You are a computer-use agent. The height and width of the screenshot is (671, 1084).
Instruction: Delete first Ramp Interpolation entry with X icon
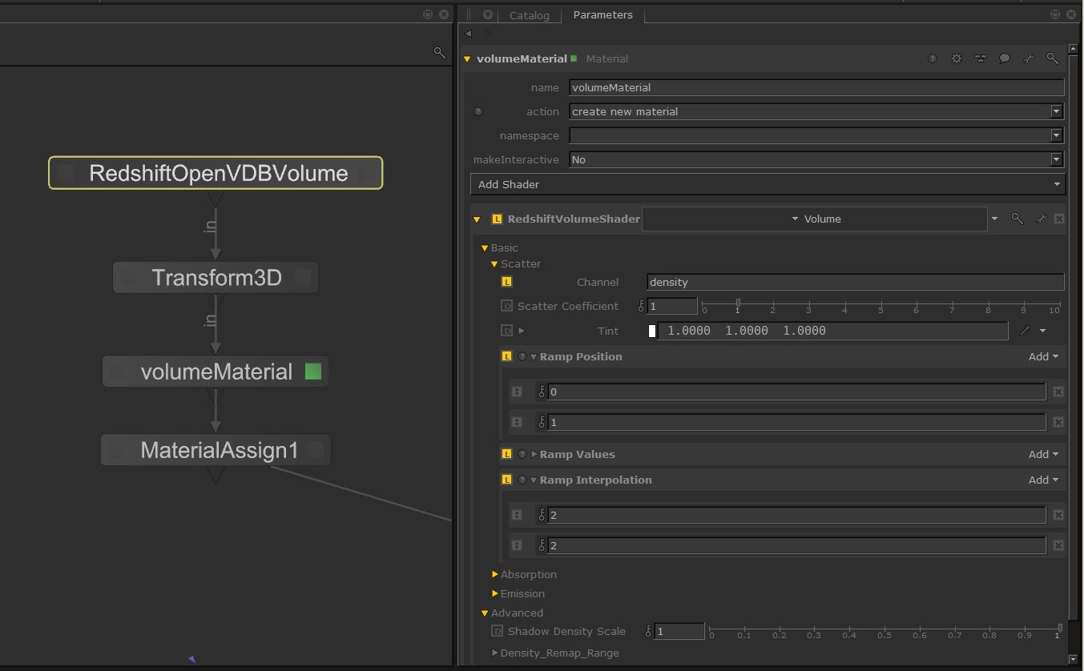click(x=1058, y=515)
